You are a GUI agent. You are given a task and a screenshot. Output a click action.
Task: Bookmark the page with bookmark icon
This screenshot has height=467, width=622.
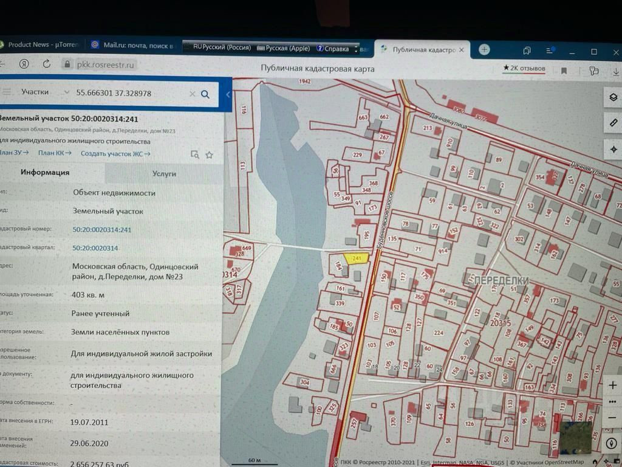pyautogui.click(x=564, y=71)
